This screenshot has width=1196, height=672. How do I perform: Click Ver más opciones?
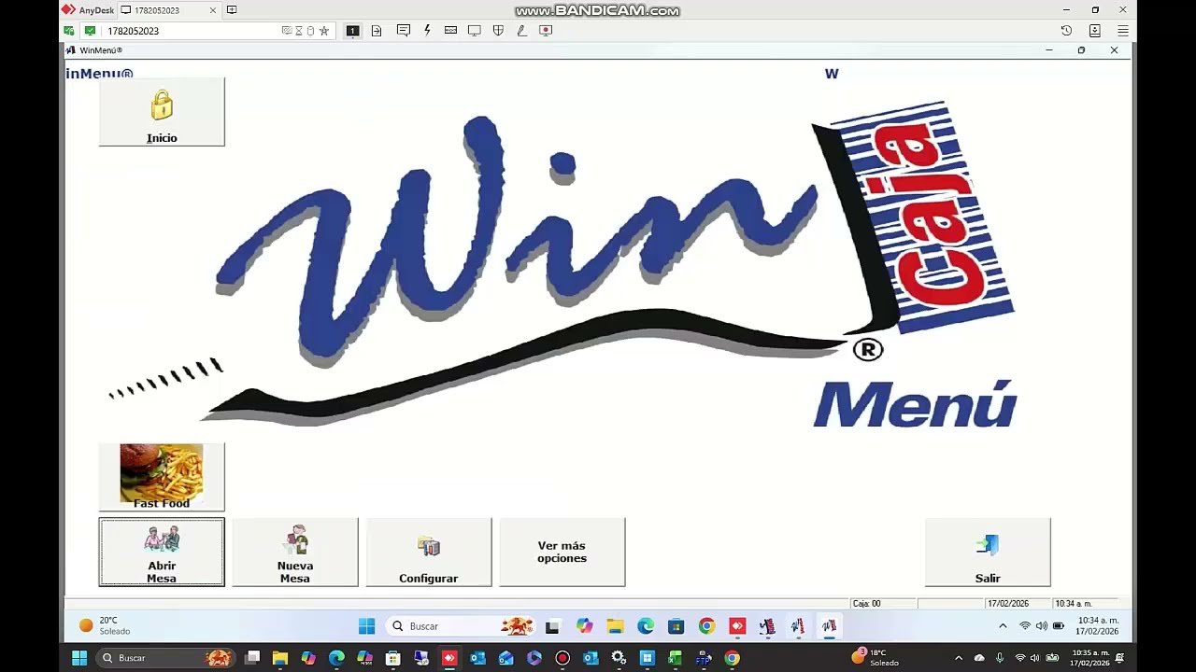(562, 553)
